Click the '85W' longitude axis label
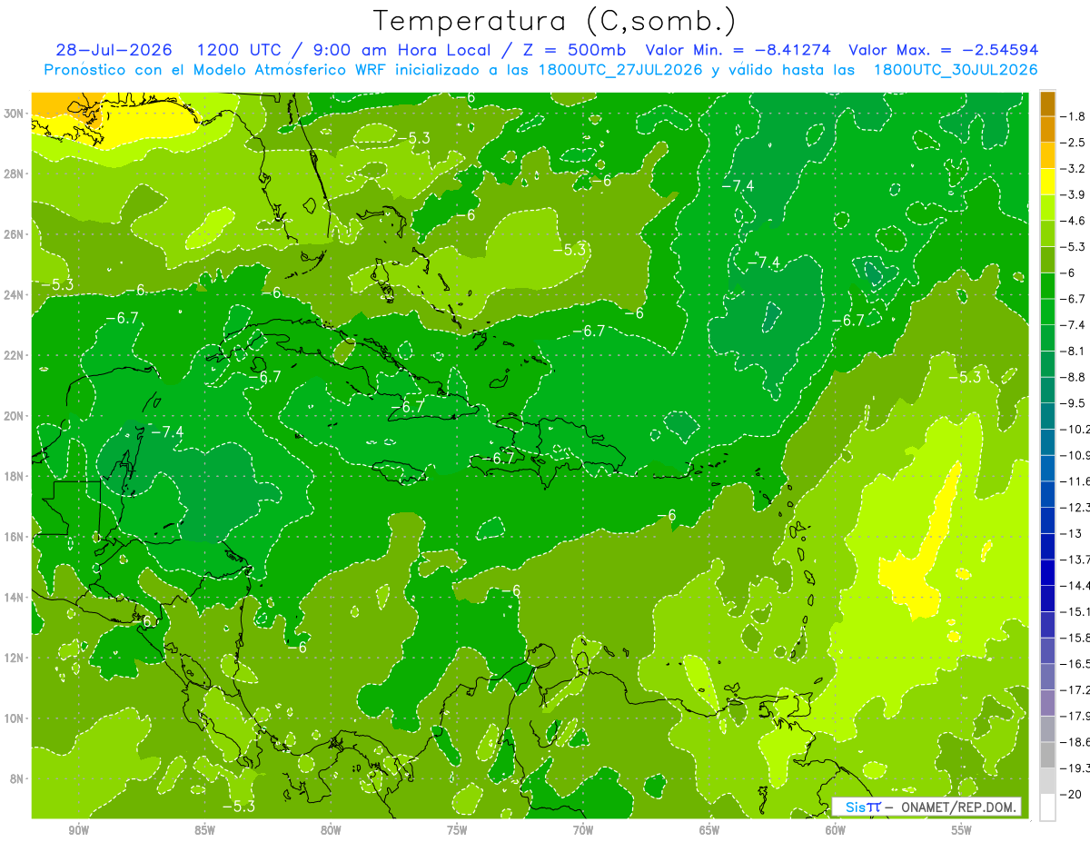Viewport: 1090px width, 842px height. pyautogui.click(x=205, y=830)
